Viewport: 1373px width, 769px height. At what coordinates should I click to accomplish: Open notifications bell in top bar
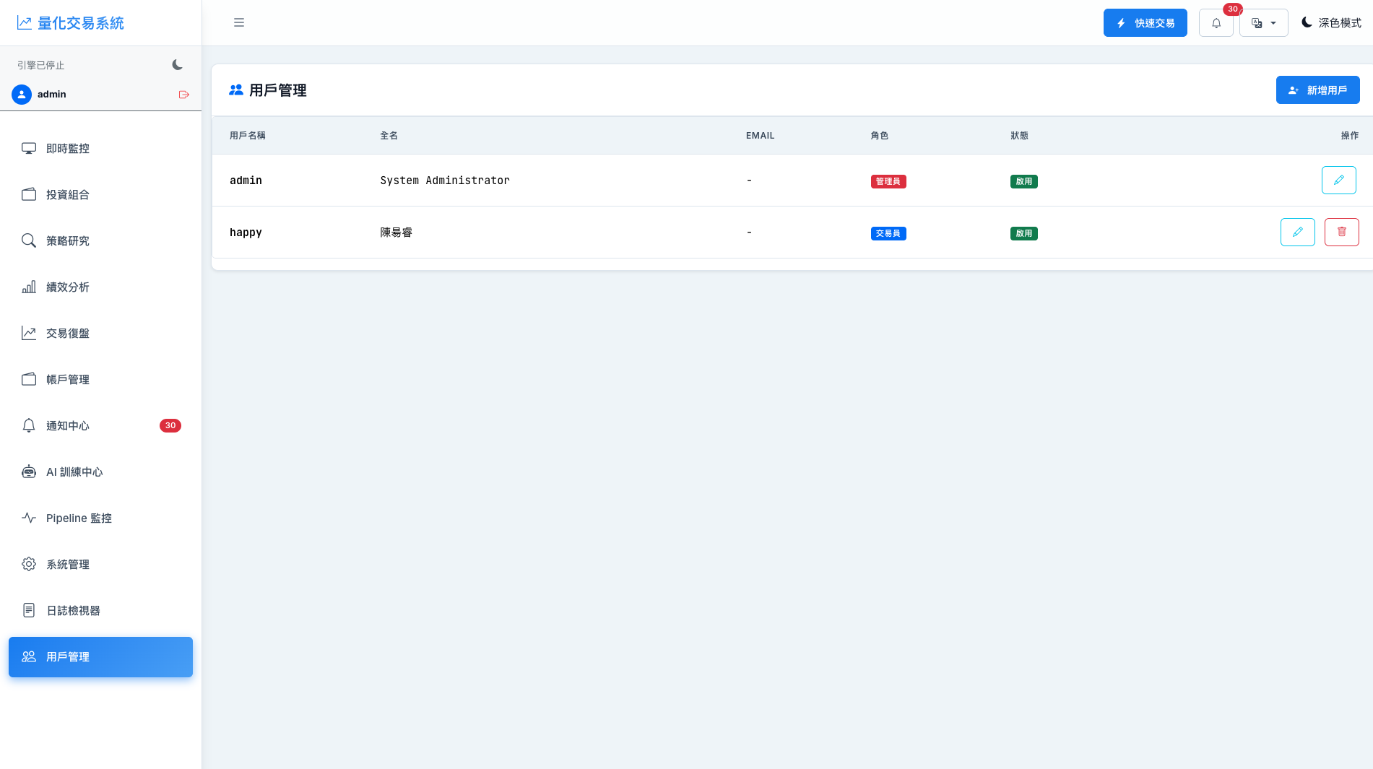[1216, 23]
